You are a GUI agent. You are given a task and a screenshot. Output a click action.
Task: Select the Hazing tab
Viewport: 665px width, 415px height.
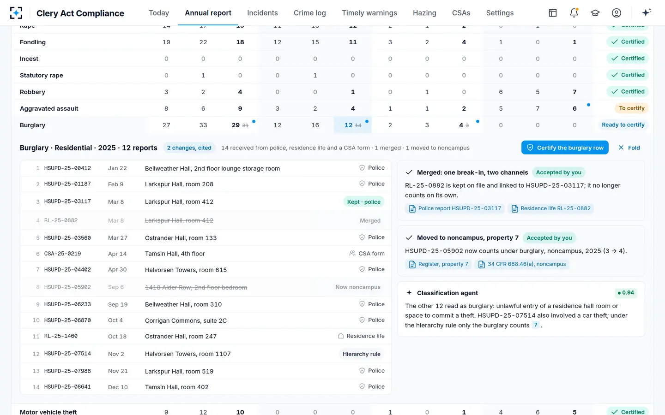point(424,13)
